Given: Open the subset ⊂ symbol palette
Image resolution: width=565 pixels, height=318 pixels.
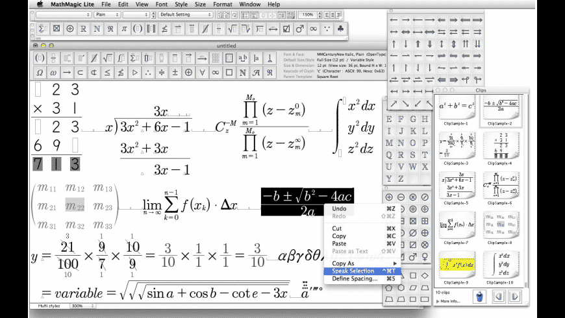Looking at the screenshot, I should tap(80, 73).
